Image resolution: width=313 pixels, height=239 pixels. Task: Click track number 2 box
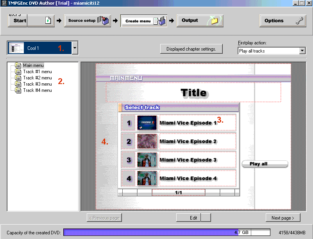coord(129,141)
